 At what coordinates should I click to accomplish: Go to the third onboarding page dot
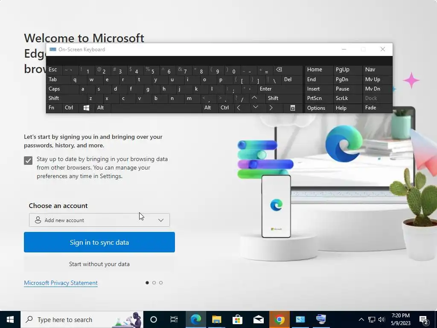click(x=161, y=283)
